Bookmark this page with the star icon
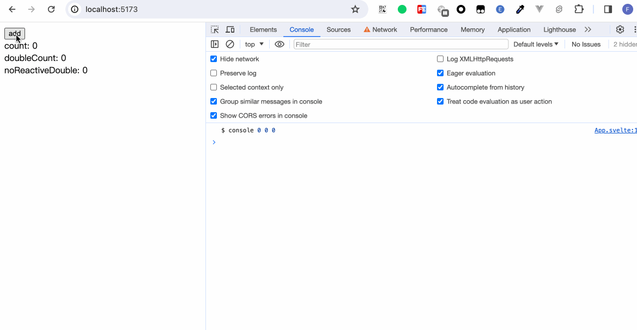 tap(355, 9)
